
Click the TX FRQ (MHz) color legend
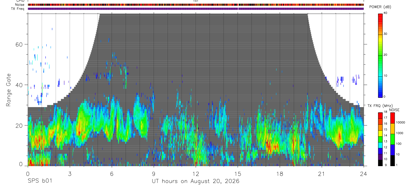pos(380,139)
